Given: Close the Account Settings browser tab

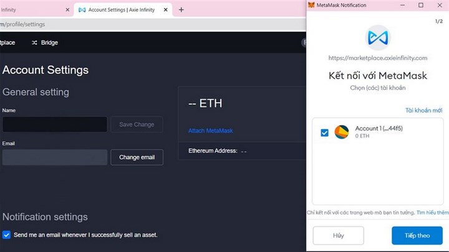Looking at the screenshot, I should (x=166, y=10).
